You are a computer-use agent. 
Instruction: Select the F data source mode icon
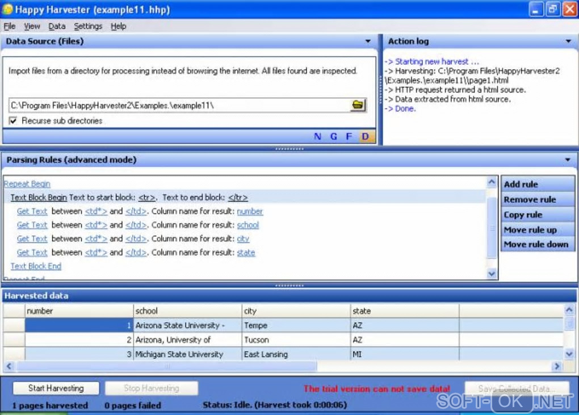[349, 137]
